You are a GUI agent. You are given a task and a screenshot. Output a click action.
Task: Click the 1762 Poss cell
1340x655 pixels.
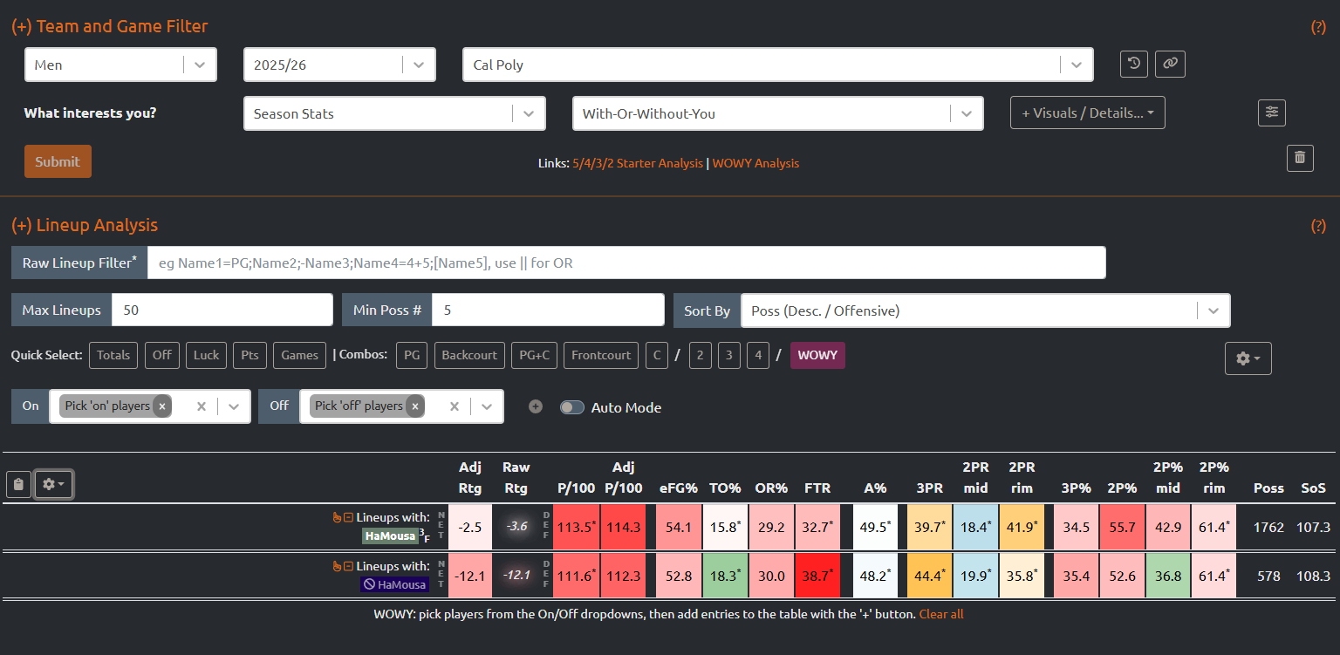pos(1268,527)
